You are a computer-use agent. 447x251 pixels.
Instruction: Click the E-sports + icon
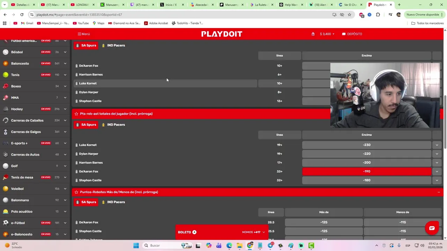[x=6, y=143]
